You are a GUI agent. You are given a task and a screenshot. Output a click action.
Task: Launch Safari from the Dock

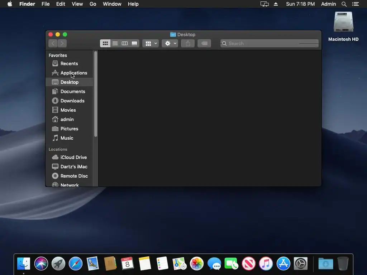76,264
